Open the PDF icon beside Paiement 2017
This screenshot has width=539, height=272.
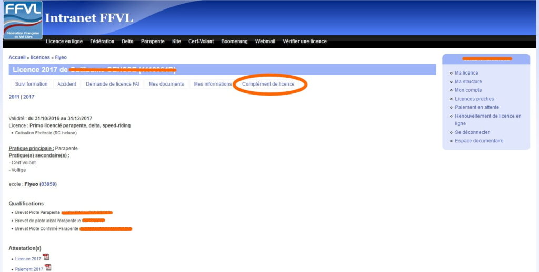(x=48, y=268)
